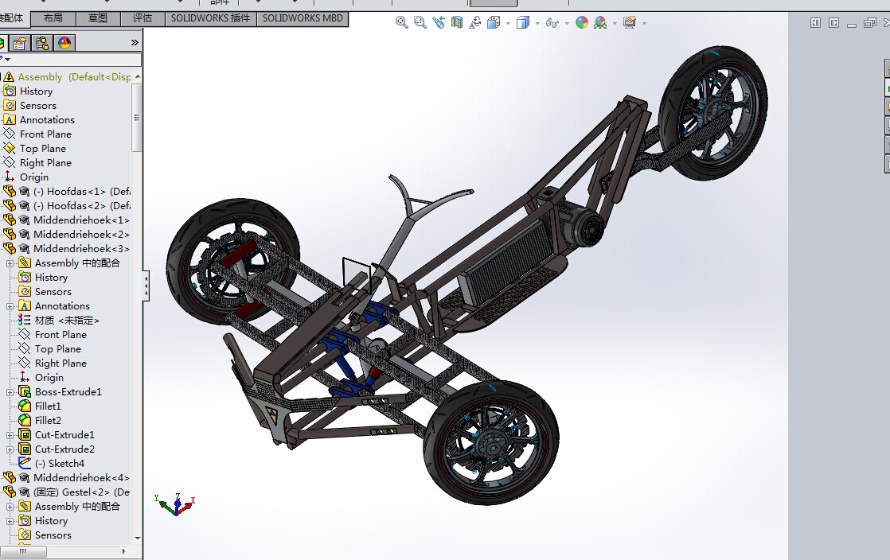The height and width of the screenshot is (560, 890).
Task: Switch to the 草图 (Sketch) tab
Action: point(98,18)
